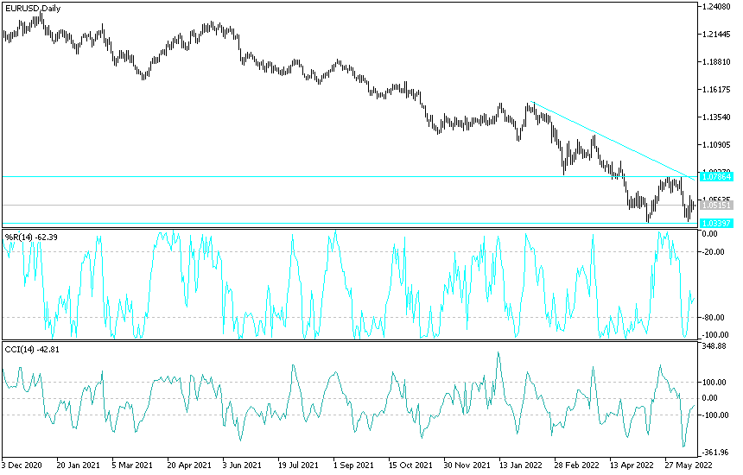
Task: Click the gray 1.05151 current price tag
Action: (716, 205)
